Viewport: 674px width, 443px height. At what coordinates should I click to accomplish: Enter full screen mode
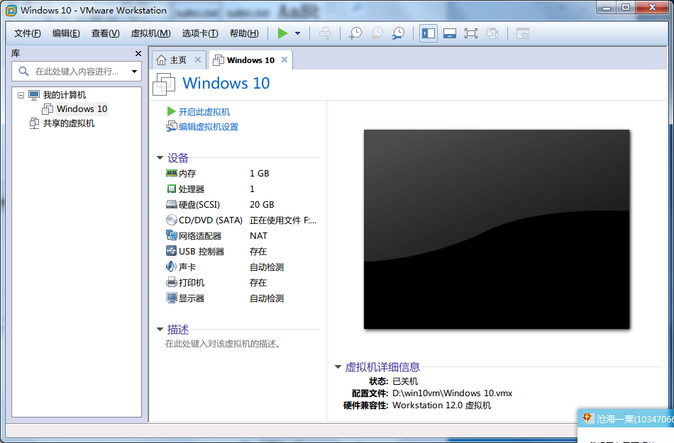click(x=470, y=33)
